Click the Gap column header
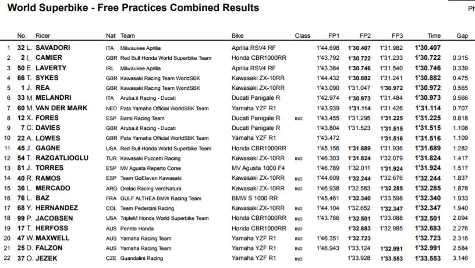This screenshot has height=268, width=475. coord(462,36)
